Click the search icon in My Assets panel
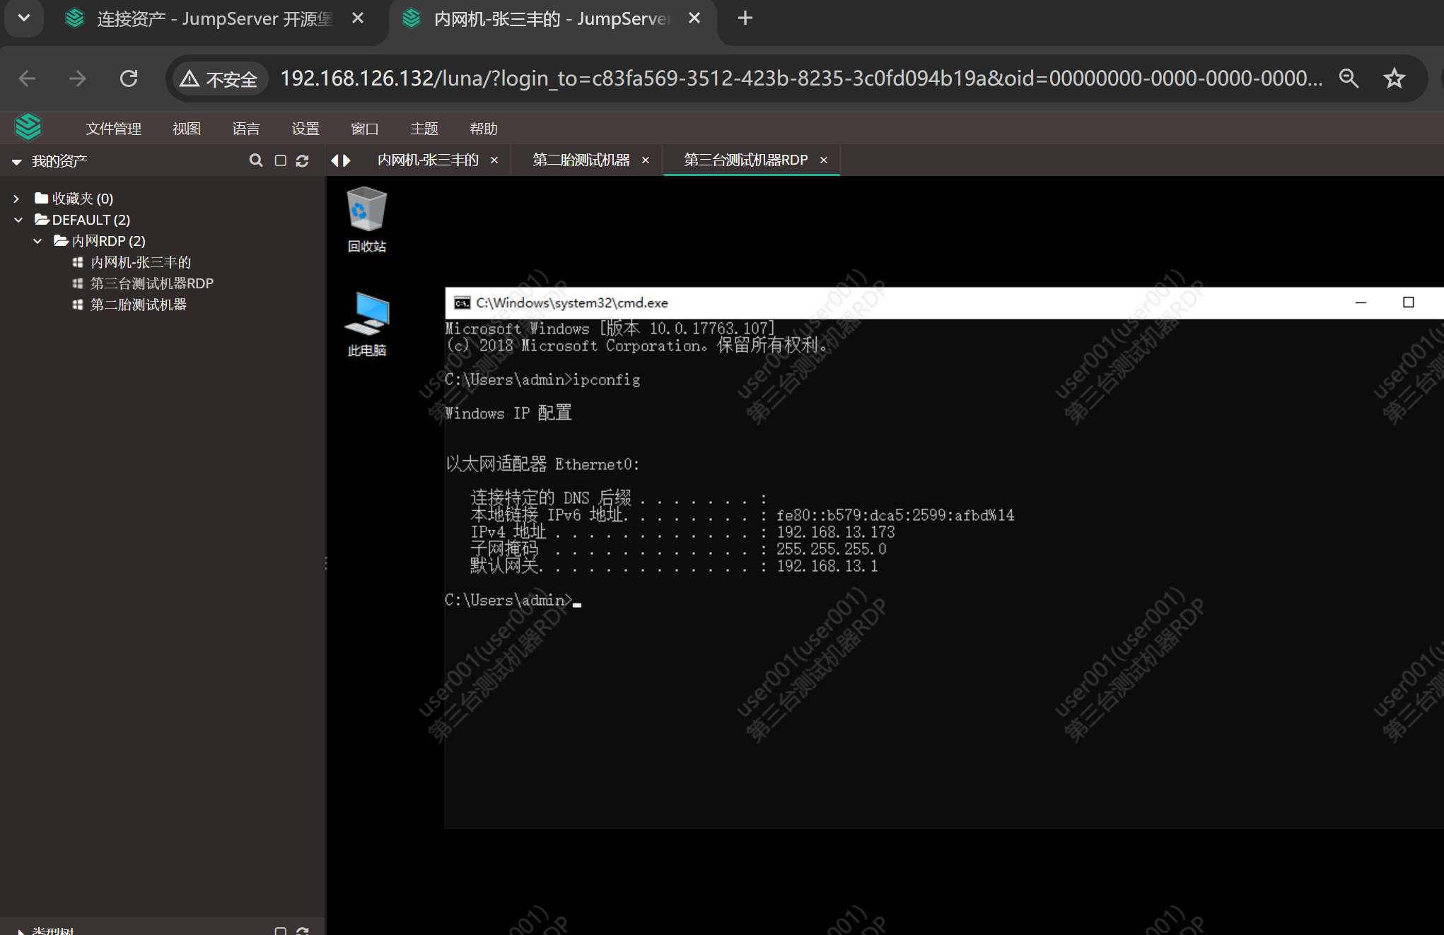The width and height of the screenshot is (1444, 935). click(256, 161)
